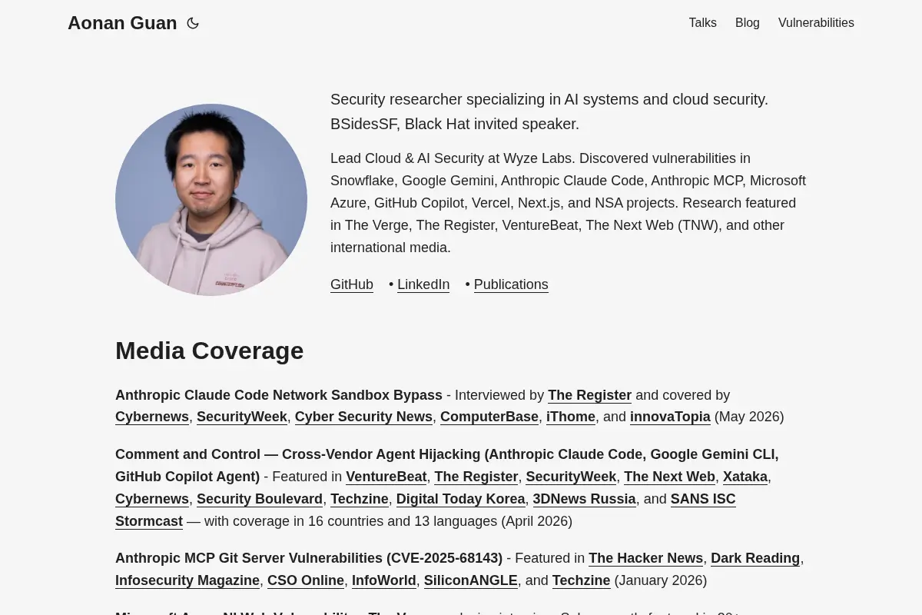
Task: Open the Cyber Security News link
Action: (x=363, y=417)
